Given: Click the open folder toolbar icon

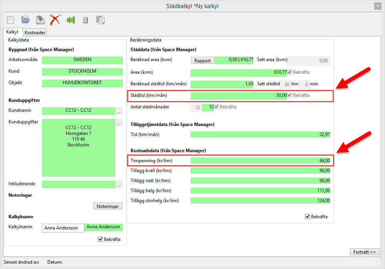Looking at the screenshot, I should point(25,20).
